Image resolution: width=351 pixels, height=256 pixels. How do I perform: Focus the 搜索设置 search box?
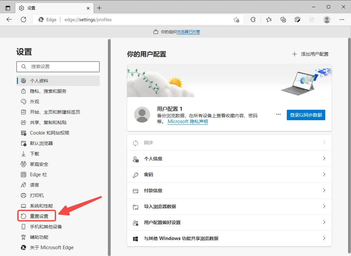point(58,67)
